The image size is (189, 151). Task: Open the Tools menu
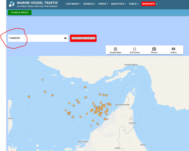coord(133,4)
